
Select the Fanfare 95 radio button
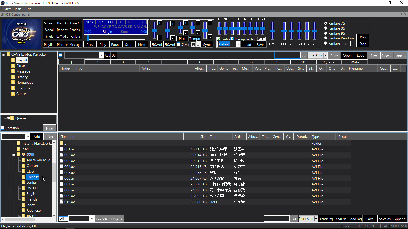click(x=325, y=33)
